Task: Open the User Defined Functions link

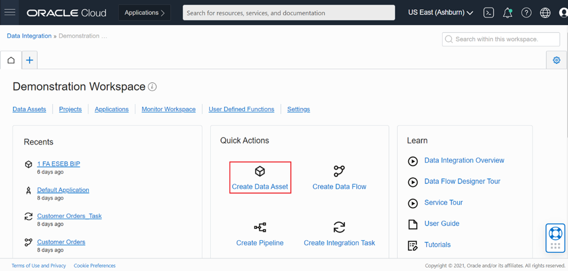Action: [241, 109]
